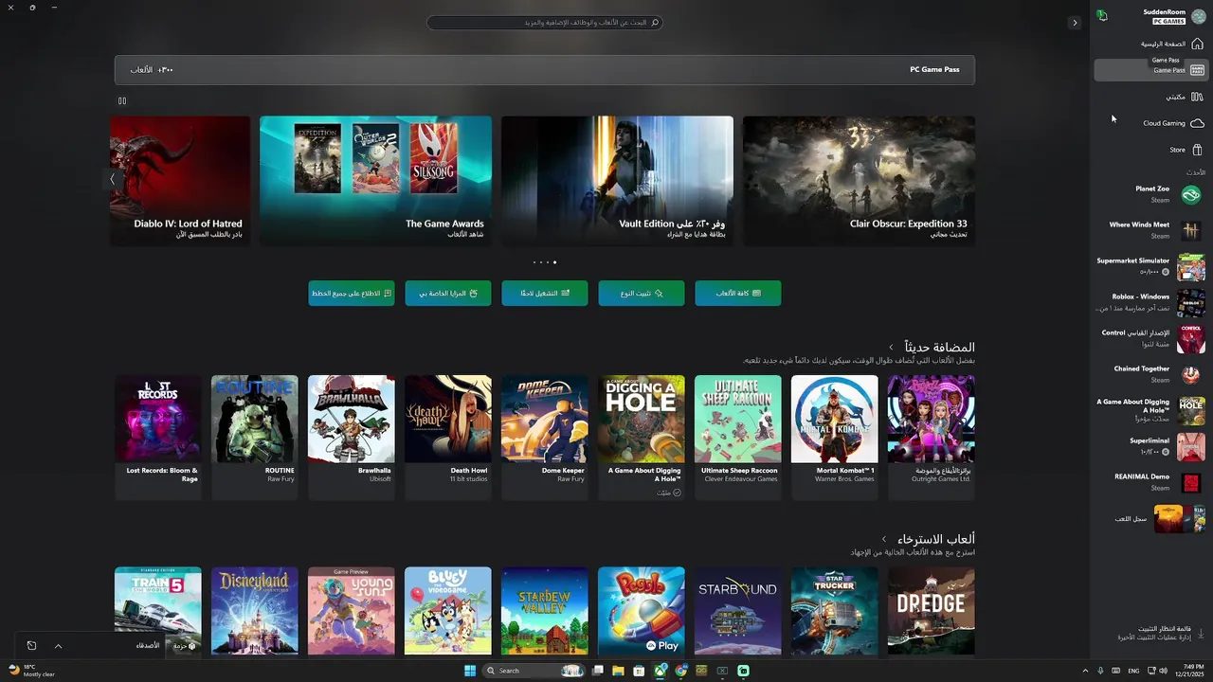Click the search magnifier icon
Viewport: 1213px width, 682px height.
click(x=654, y=22)
